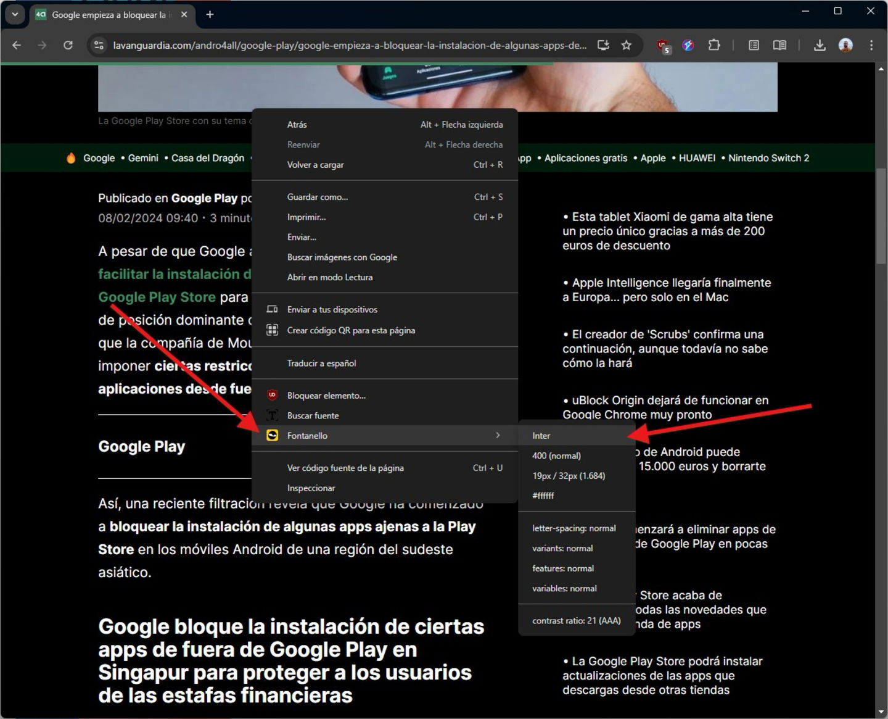The height and width of the screenshot is (719, 888).
Task: Open the uBlock Origin extension icon
Action: (x=664, y=46)
